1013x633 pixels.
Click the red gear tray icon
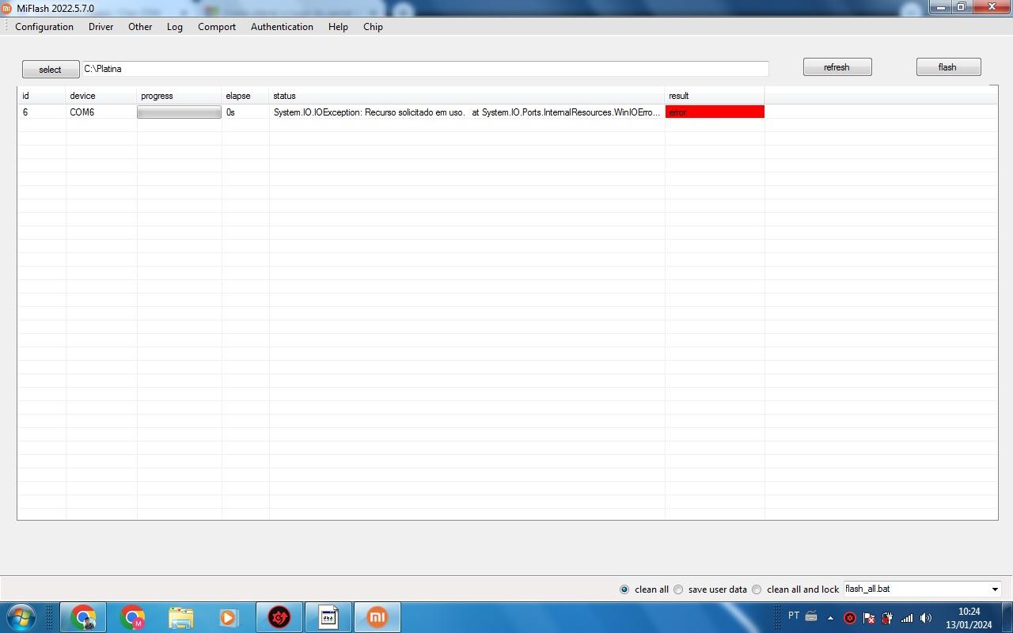tap(850, 618)
